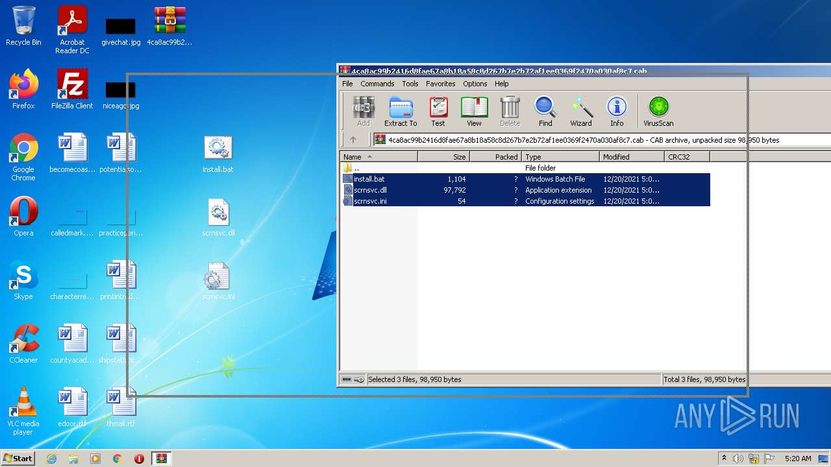This screenshot has height=467, width=831.
Task: Select countyacad document on desktop
Action: pos(72,344)
